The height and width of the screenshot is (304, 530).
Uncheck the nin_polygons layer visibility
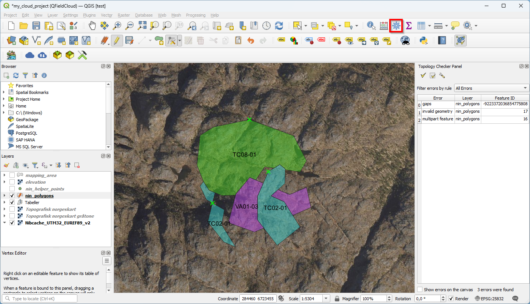pyautogui.click(x=12, y=196)
